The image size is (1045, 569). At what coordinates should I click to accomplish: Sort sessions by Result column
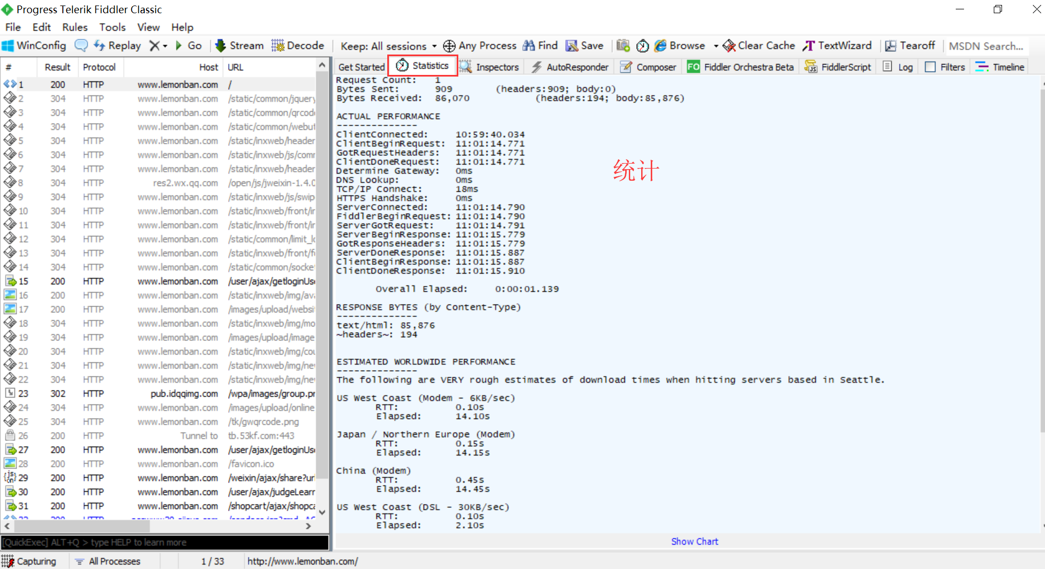tap(57, 67)
